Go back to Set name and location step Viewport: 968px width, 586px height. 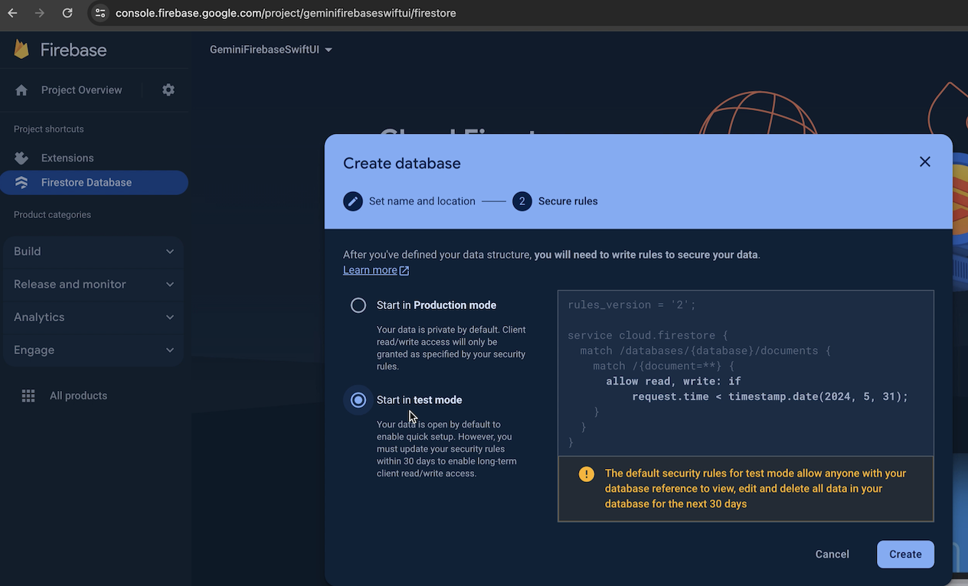421,201
